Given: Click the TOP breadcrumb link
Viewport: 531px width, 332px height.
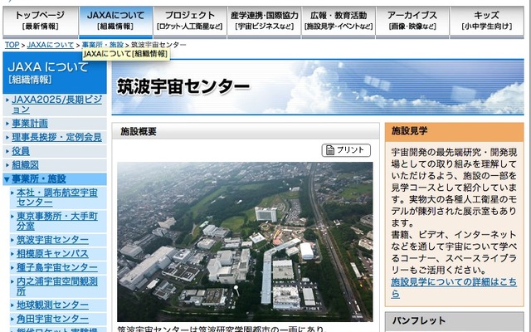Looking at the screenshot, I should pos(12,45).
